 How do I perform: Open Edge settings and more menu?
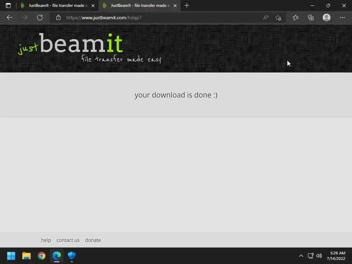(342, 18)
